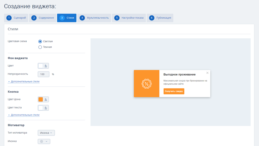Go to the Настройки показа tab

tap(129, 18)
